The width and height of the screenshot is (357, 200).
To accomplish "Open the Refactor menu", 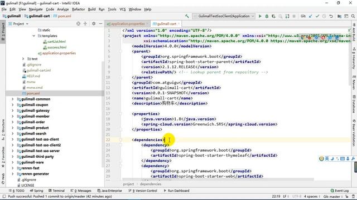I will tap(78, 9).
